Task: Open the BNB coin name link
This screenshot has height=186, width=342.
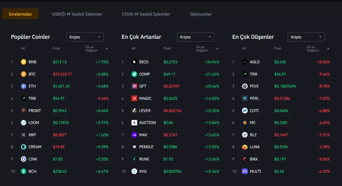Action: (x=33, y=62)
